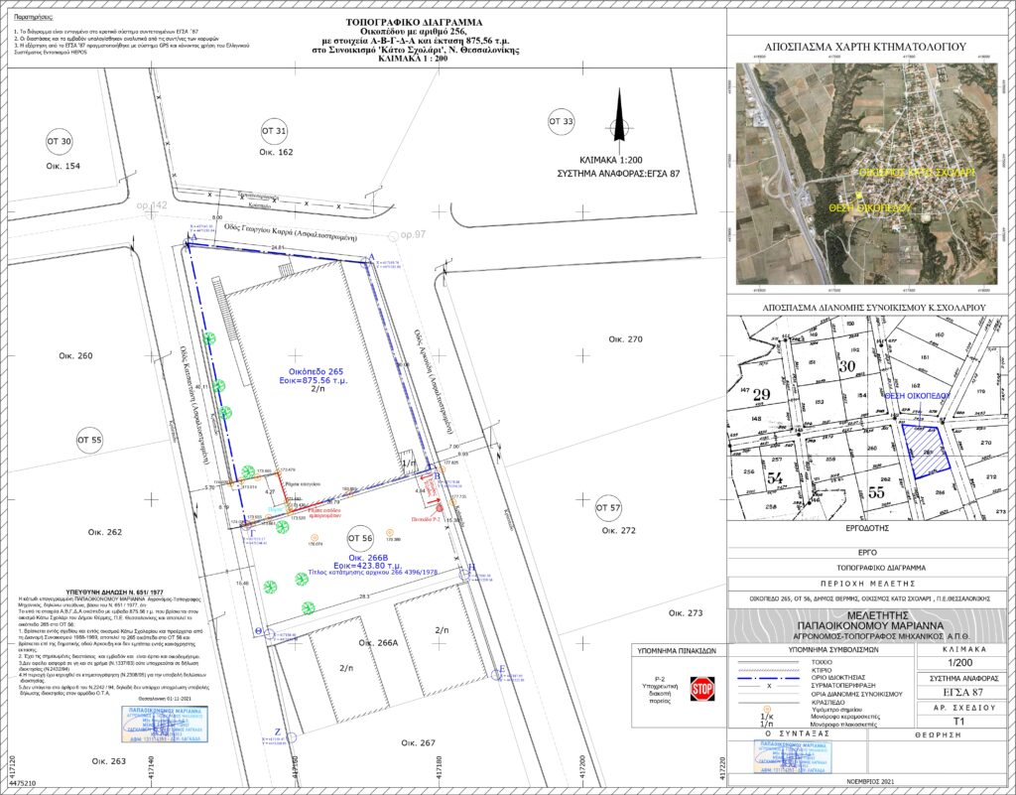The image size is (1016, 795).
Task: Click the Οικ. 154 label
Action: pos(63,167)
